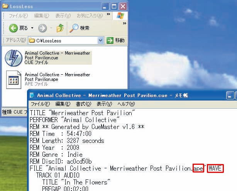Maximize the LossLess Explorer window
Image resolution: width=237 pixels, height=191 pixels.
(x=114, y=7)
